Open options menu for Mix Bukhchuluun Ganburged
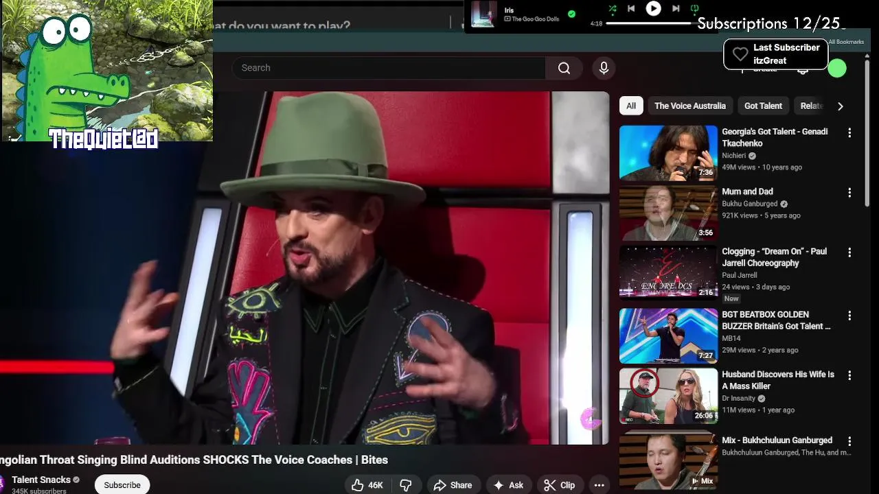The image size is (879, 494). click(x=849, y=441)
